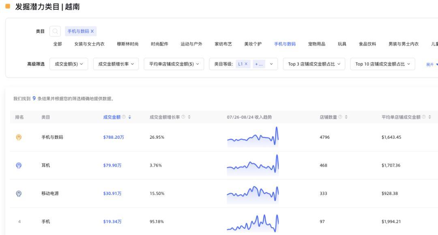Screen dimensions: 438x235
Task: Show the additional +... category level tags
Action: [259, 64]
